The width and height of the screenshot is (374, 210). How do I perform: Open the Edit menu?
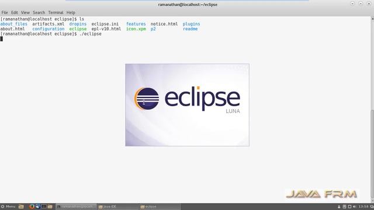(x=14, y=13)
